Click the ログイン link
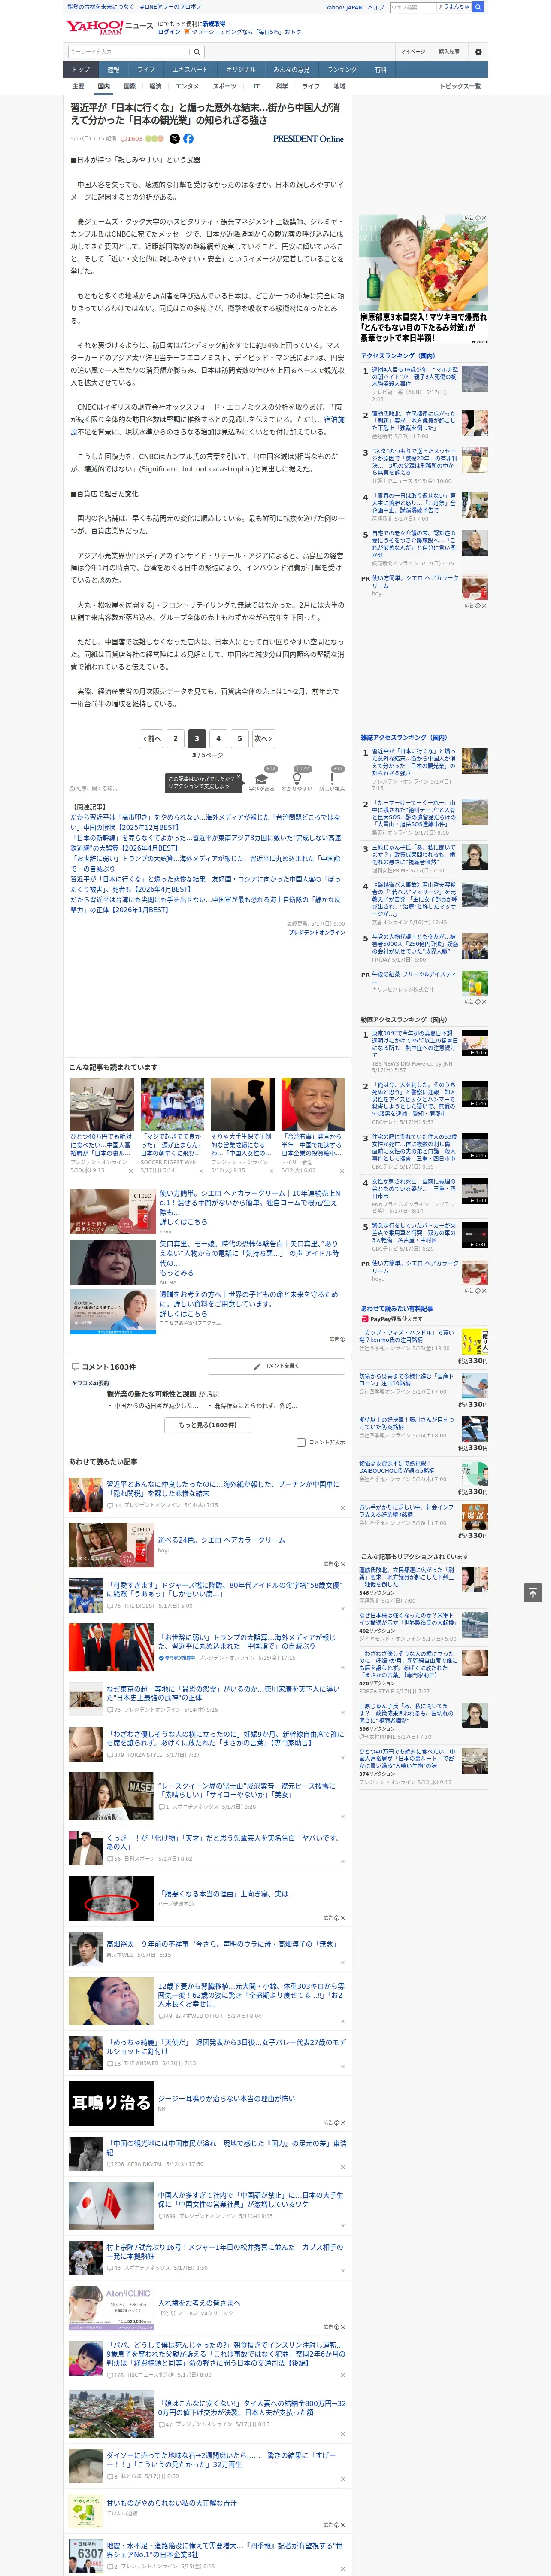This screenshot has height=2576, width=551. 169,32
